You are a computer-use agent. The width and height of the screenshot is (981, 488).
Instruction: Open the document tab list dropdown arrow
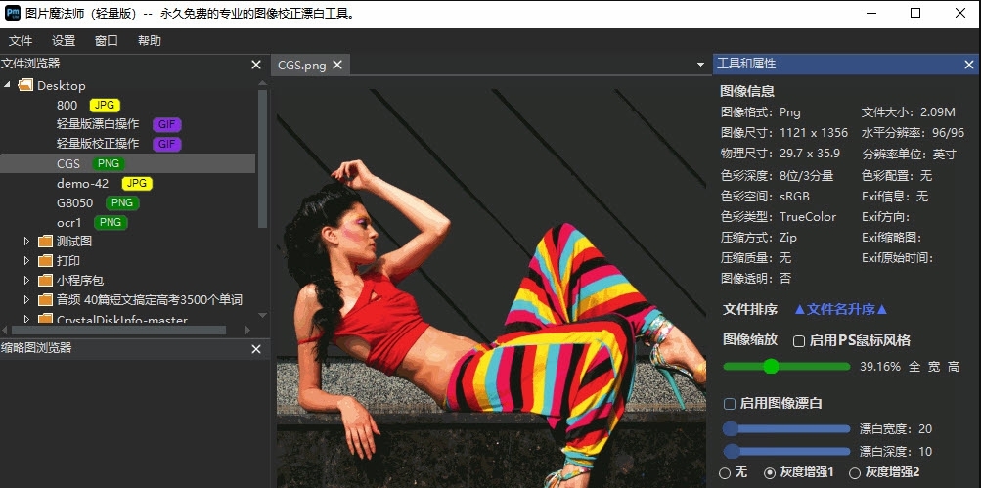[x=700, y=65]
